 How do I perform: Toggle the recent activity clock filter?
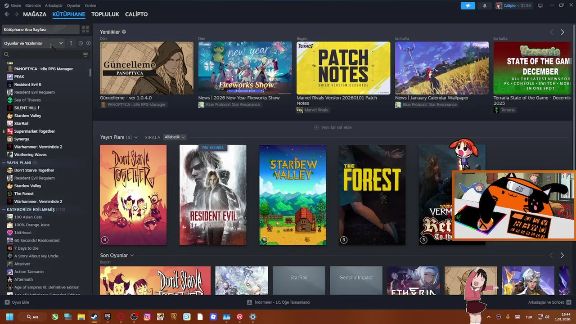point(81,43)
